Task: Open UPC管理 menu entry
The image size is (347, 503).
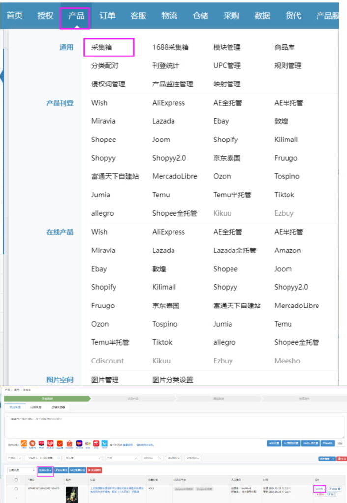Action: 227,65
